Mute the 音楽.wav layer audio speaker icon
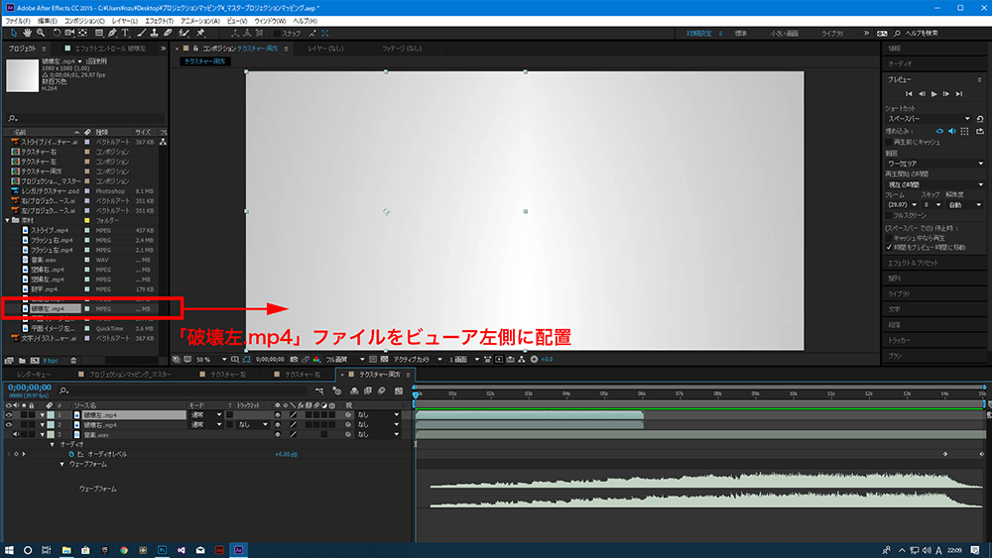The width and height of the screenshot is (992, 558). (x=16, y=434)
